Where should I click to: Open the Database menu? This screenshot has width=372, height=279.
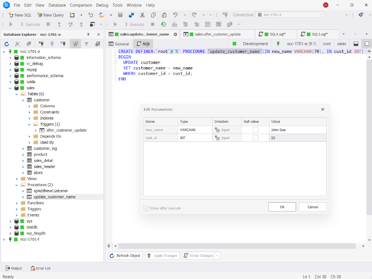57,5
